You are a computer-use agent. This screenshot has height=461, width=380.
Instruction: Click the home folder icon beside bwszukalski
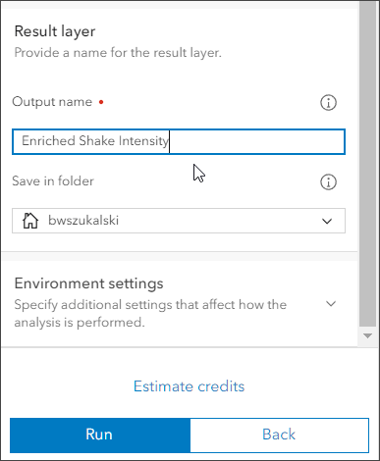click(x=30, y=221)
